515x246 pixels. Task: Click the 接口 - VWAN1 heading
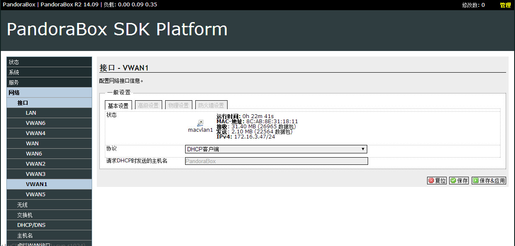(x=124, y=68)
